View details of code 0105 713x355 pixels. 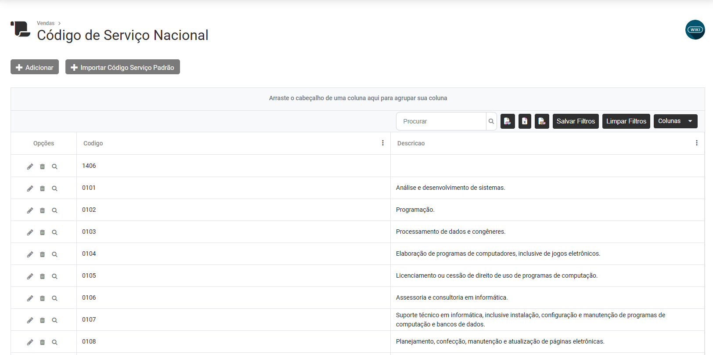54,276
